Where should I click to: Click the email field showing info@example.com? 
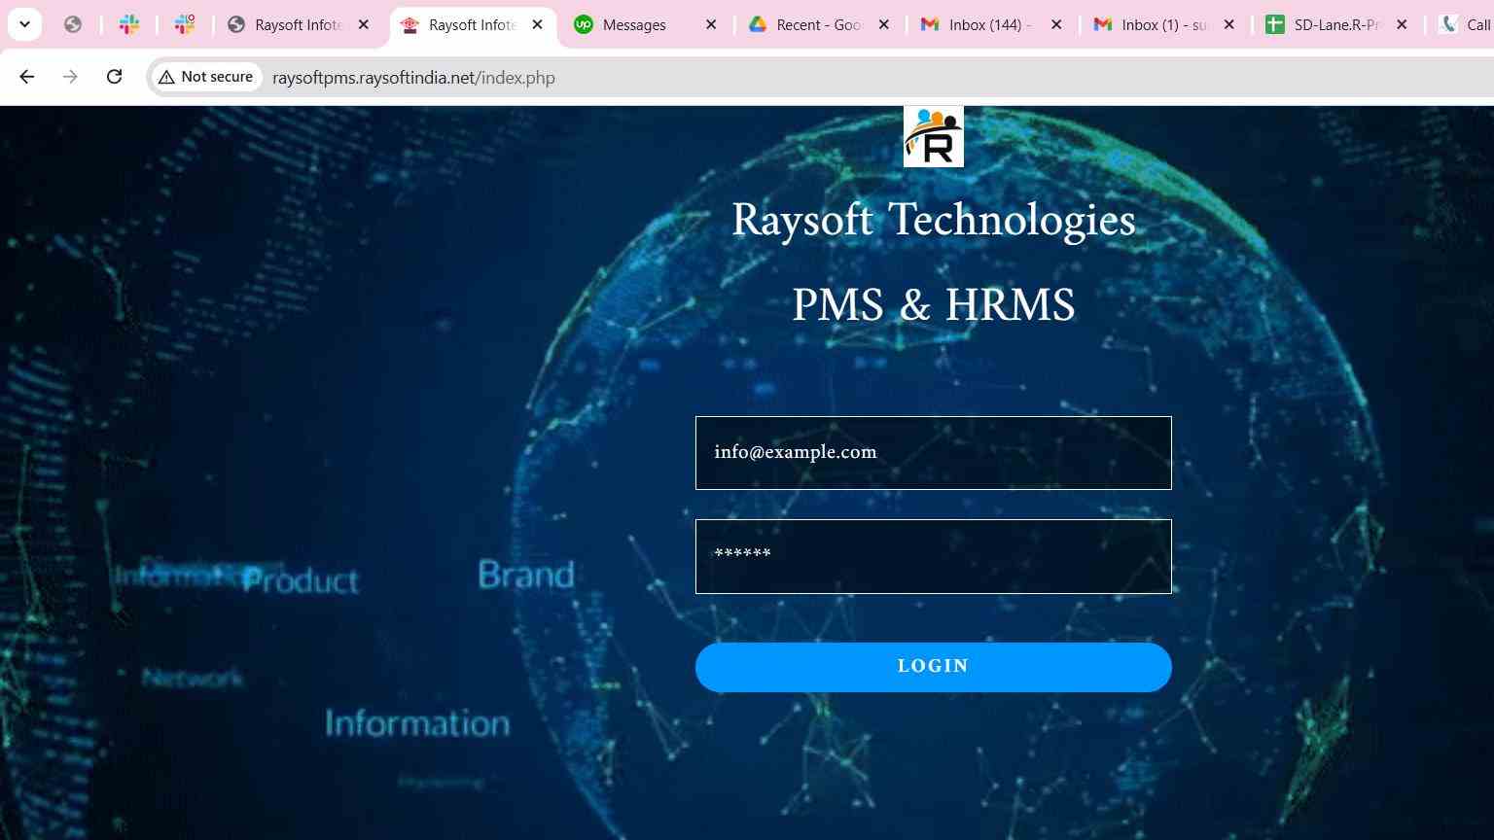pos(933,453)
